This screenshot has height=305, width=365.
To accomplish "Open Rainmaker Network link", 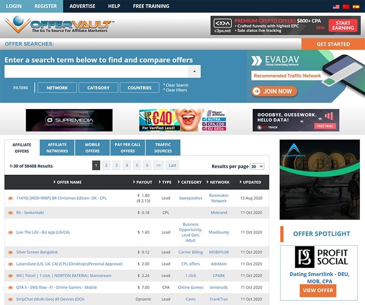I will [219, 198].
